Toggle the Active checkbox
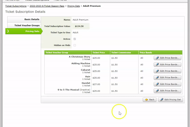 [75, 39]
